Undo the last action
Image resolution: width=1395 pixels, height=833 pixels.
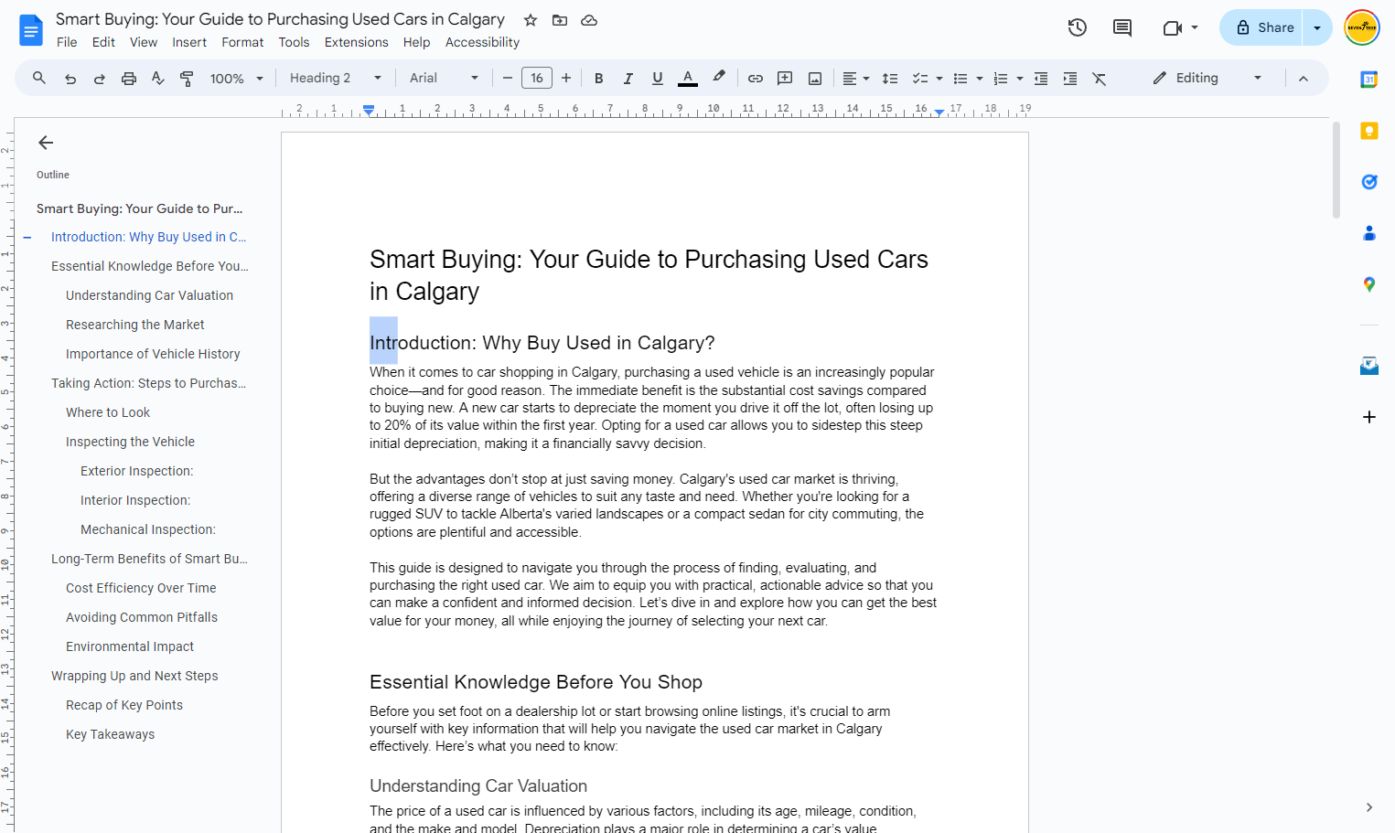70,79
